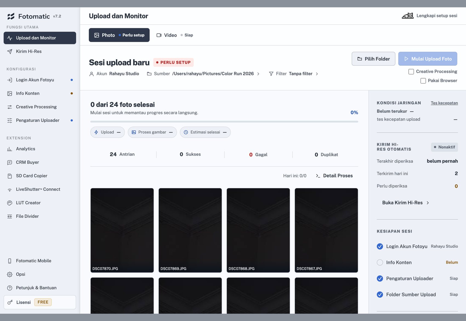466x321 pixels.
Task: Click the Analytics bar chart icon
Action: pyautogui.click(x=10, y=149)
